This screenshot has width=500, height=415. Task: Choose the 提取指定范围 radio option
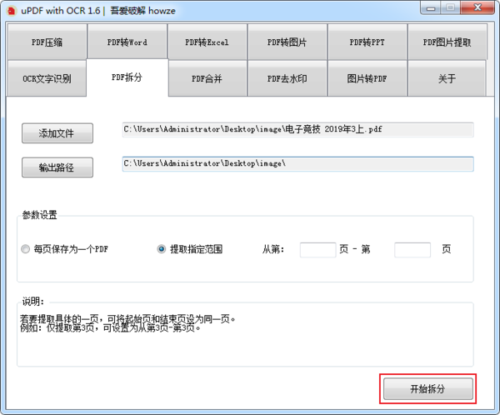point(162,249)
